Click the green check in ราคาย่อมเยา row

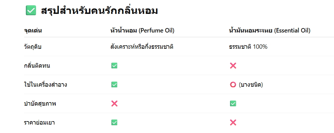115,123
